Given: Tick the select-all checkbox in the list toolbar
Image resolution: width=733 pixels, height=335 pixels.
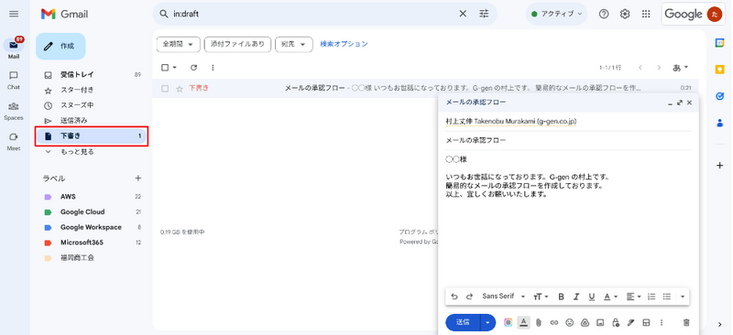Looking at the screenshot, I should [165, 68].
